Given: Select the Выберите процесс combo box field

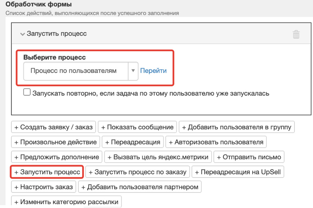Looking at the screenshot, I should click(x=81, y=71).
